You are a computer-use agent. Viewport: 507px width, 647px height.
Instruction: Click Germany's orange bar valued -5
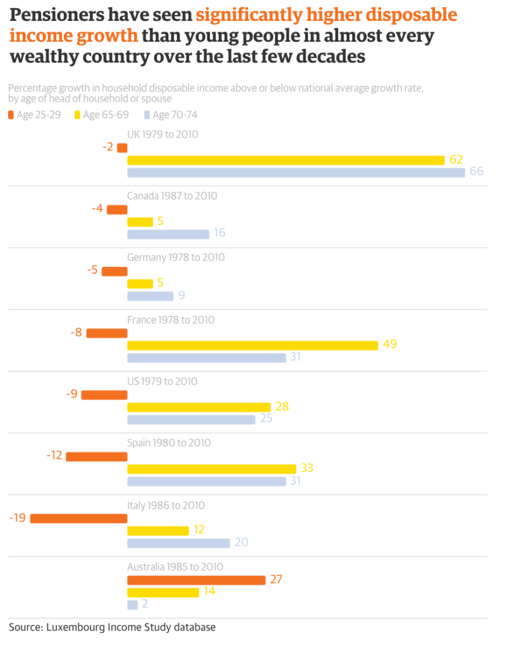tap(114, 271)
